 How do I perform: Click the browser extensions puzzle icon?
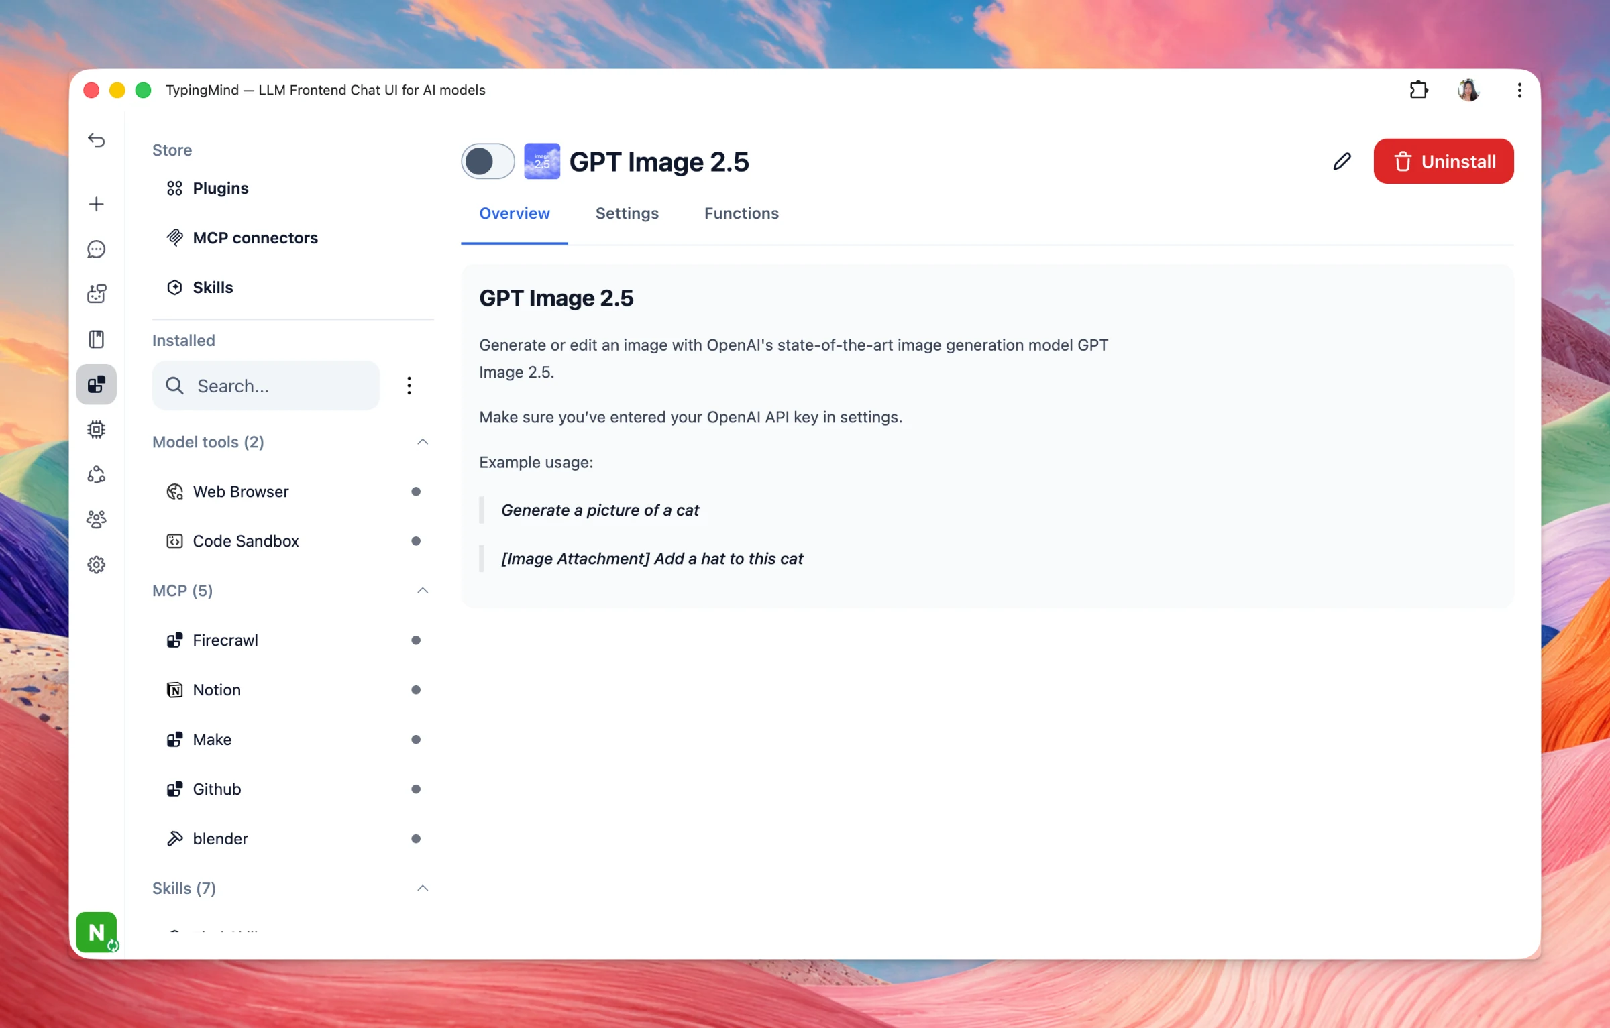click(x=1419, y=90)
